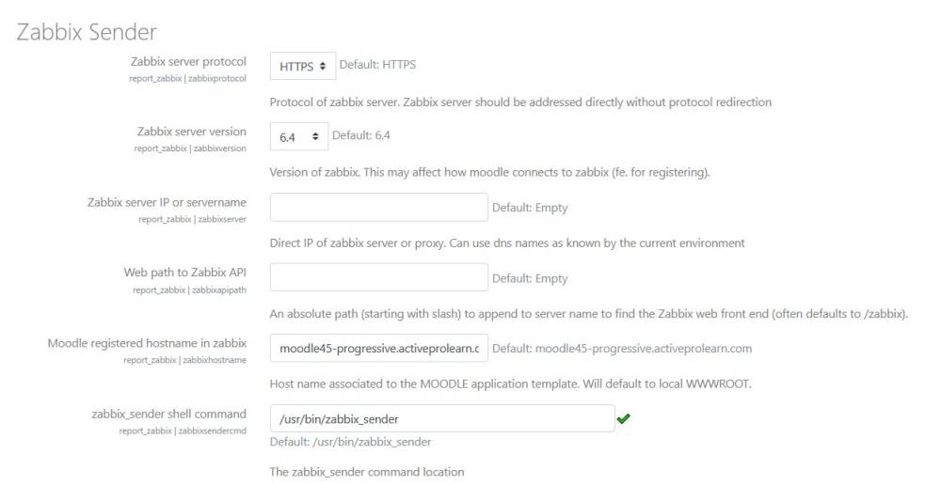Image resolution: width=941 pixels, height=485 pixels.
Task: Click the "zabbix_sender shell command" label
Action: pos(168,414)
